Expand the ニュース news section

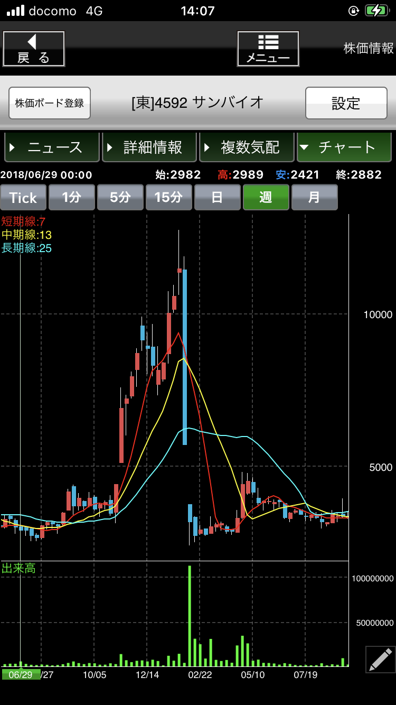point(52,147)
